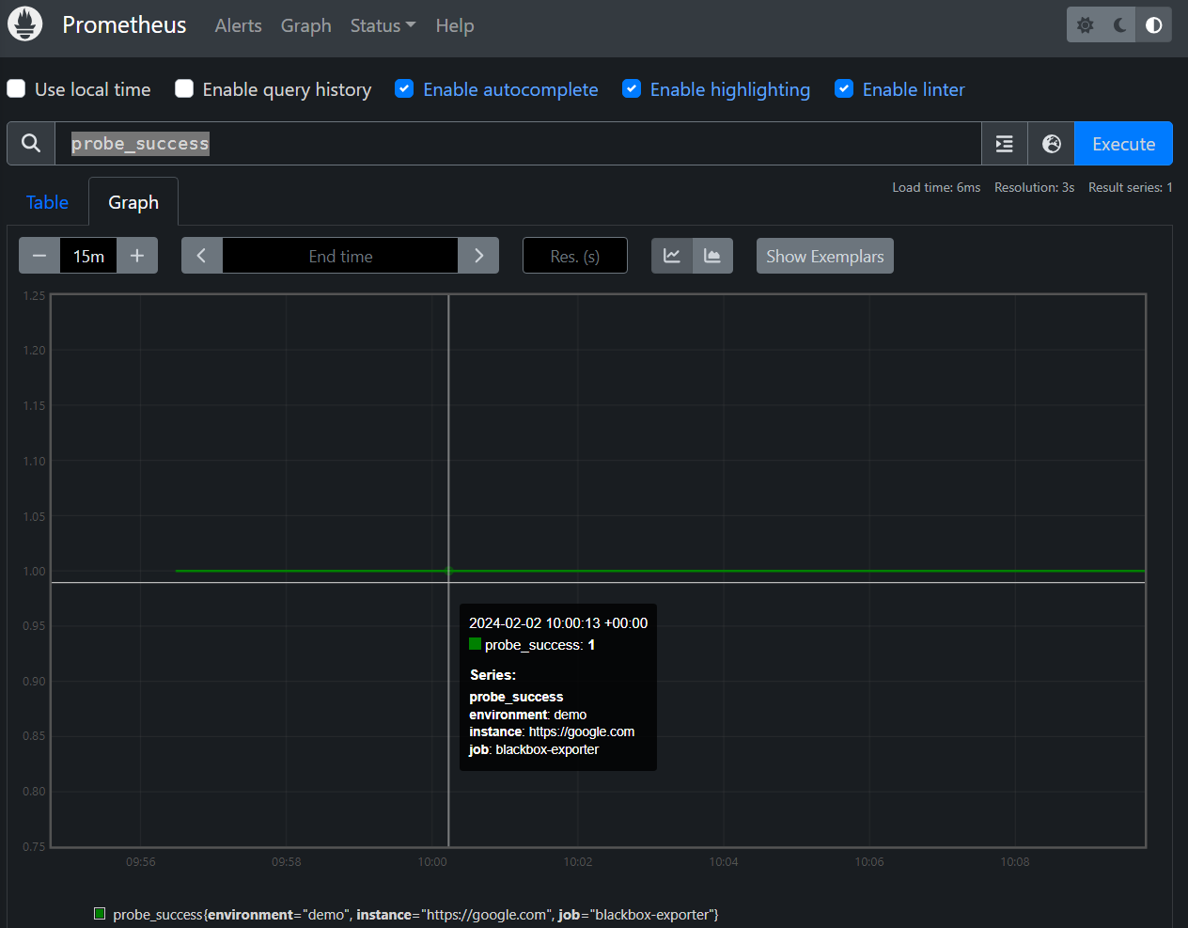The width and height of the screenshot is (1188, 928).
Task: Decrease the time range with minus
Action: click(39, 256)
